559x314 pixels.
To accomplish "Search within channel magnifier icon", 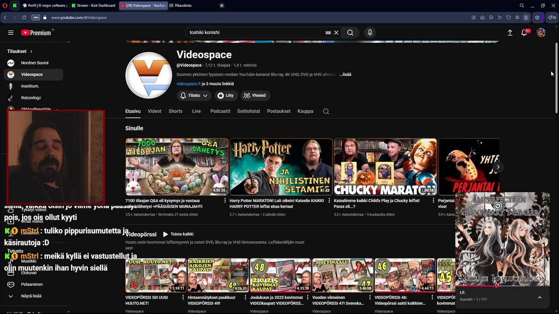I will (326, 111).
